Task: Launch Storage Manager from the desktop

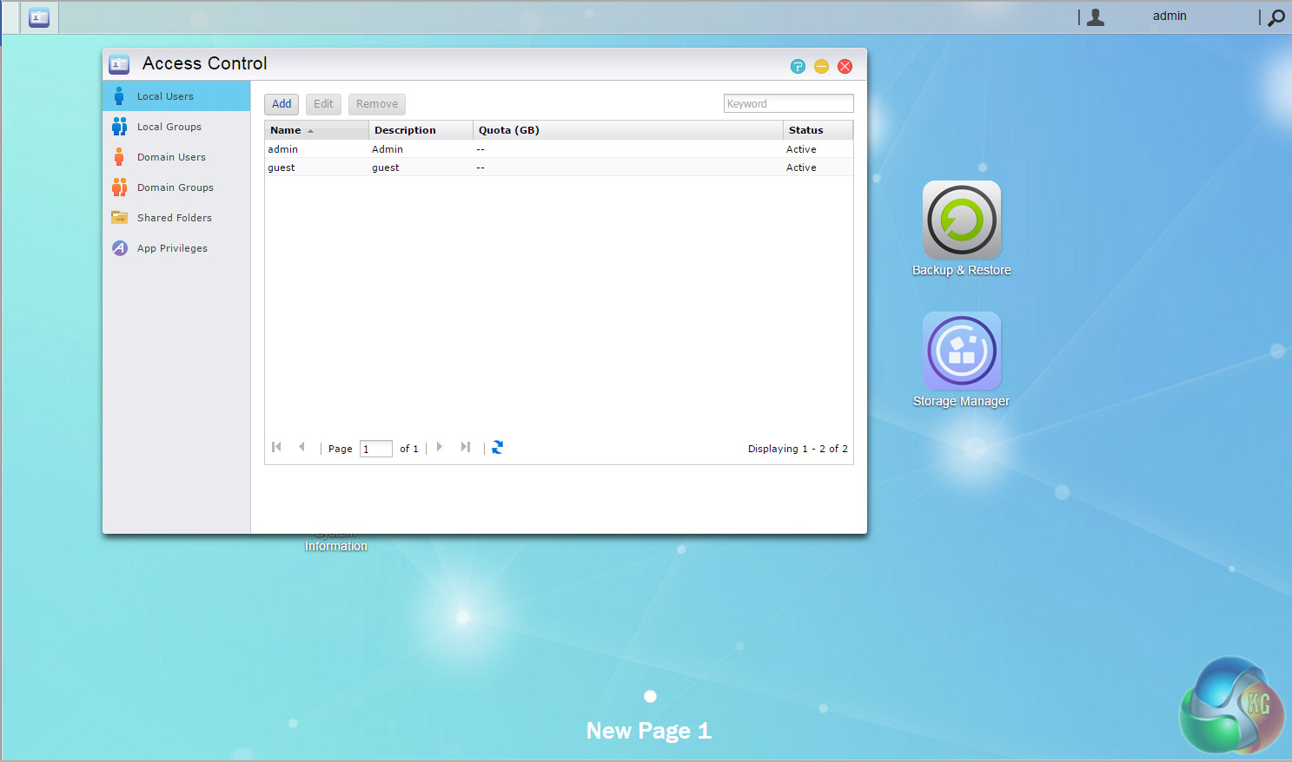Action: click(x=961, y=351)
